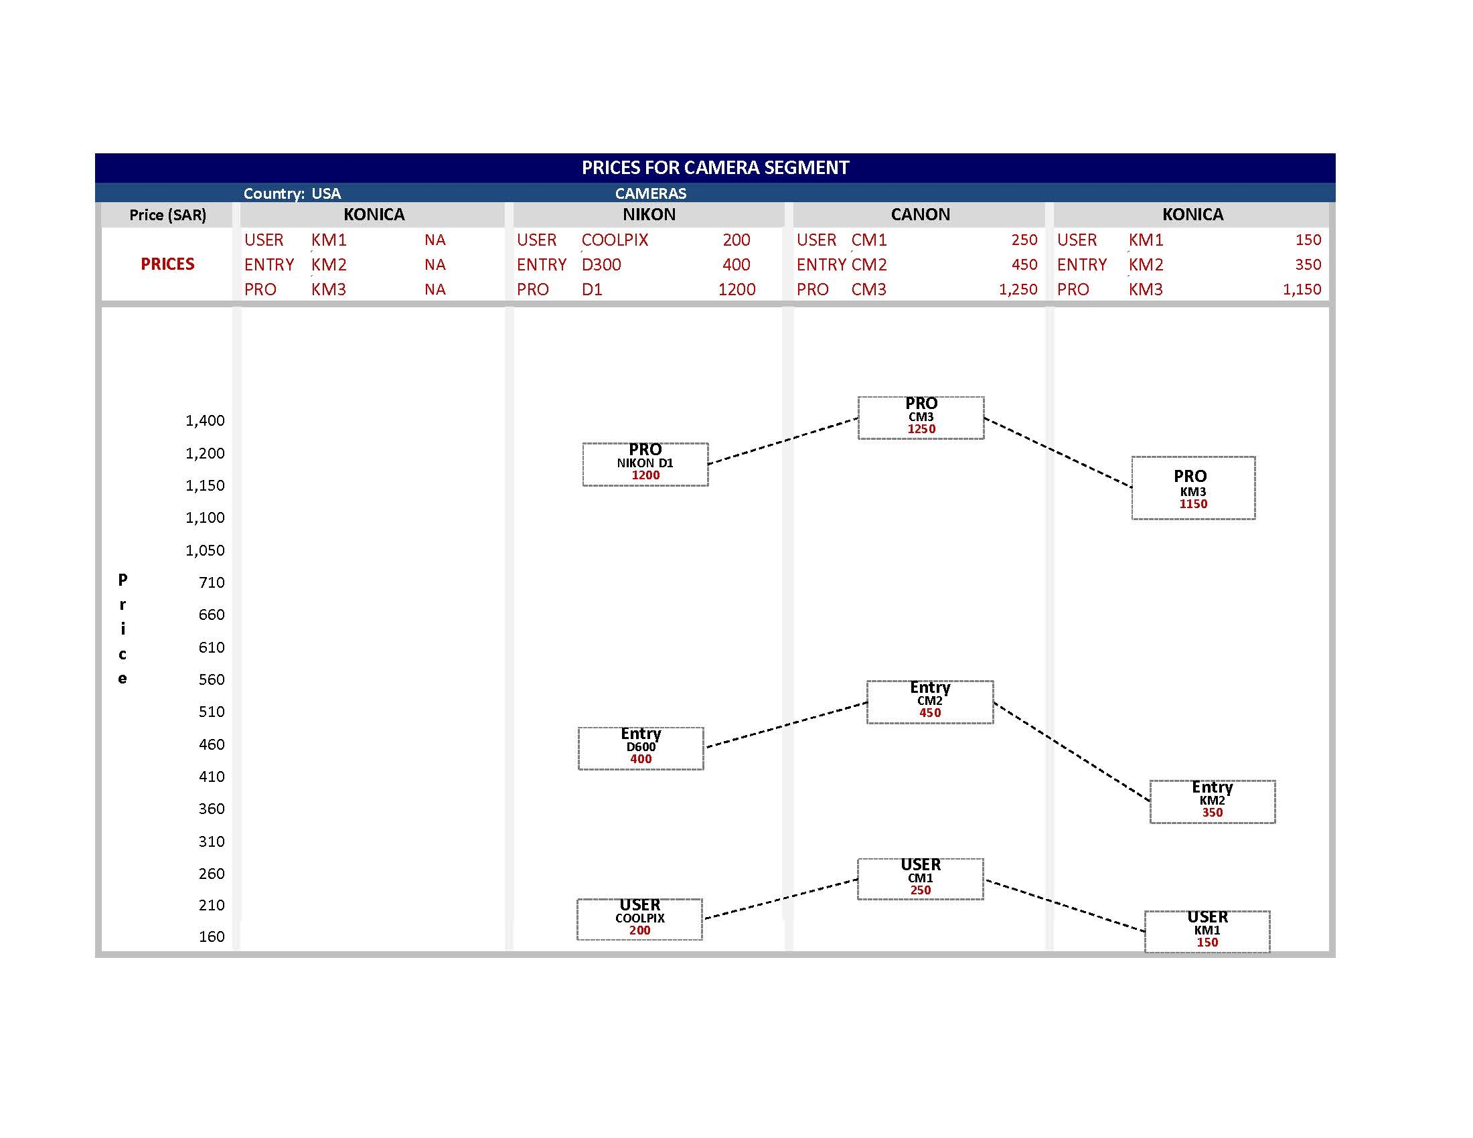Click the PRICES FOR CAMERA SEGMENT title
1473x1138 pixels.
tap(715, 168)
